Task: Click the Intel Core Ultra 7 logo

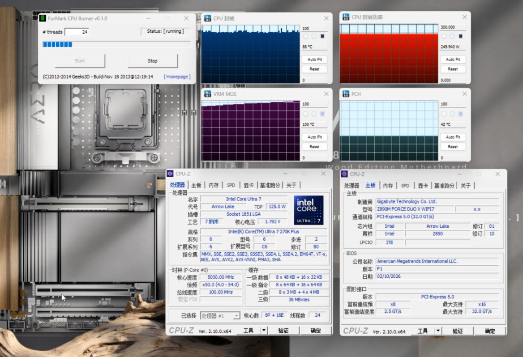Action: pyautogui.click(x=309, y=210)
